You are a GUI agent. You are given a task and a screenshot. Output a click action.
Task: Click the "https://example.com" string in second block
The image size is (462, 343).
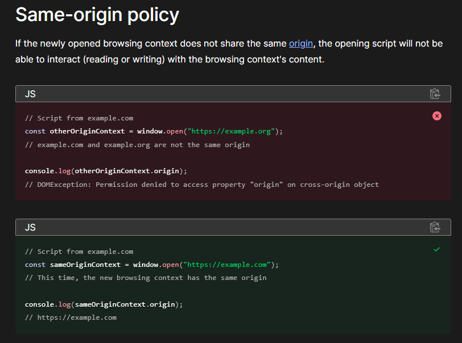227,265
